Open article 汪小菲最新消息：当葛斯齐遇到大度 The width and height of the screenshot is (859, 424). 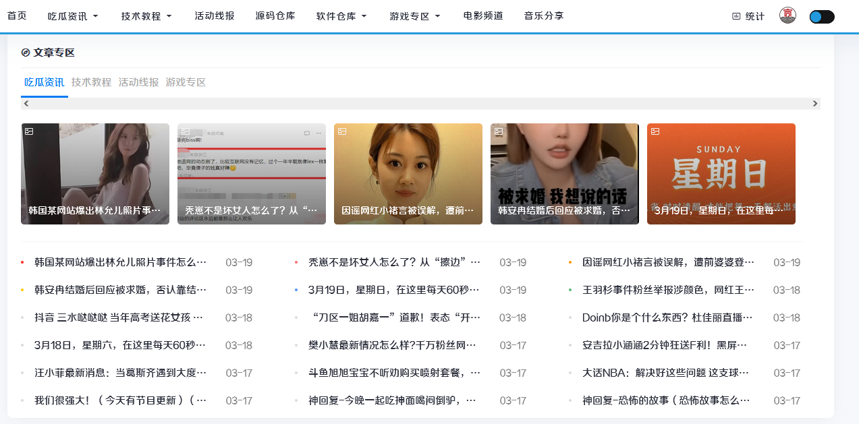click(x=120, y=373)
